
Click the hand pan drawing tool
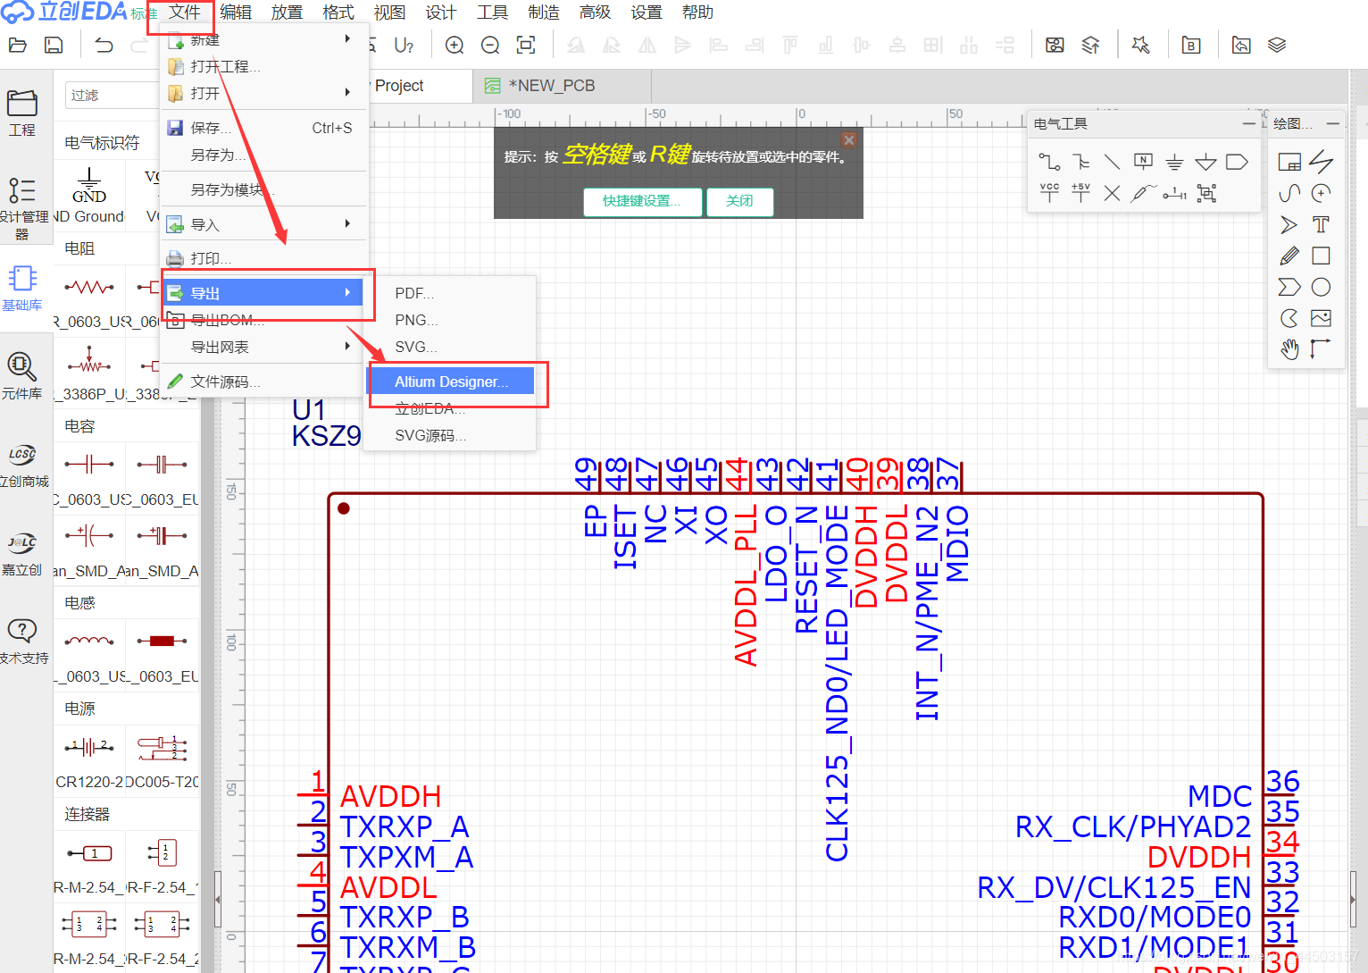[1289, 349]
